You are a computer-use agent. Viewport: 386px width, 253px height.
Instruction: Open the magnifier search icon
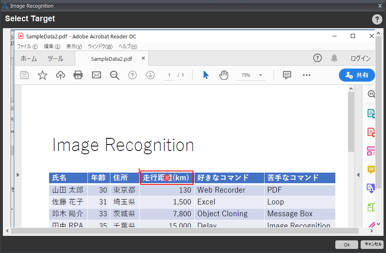click(114, 75)
